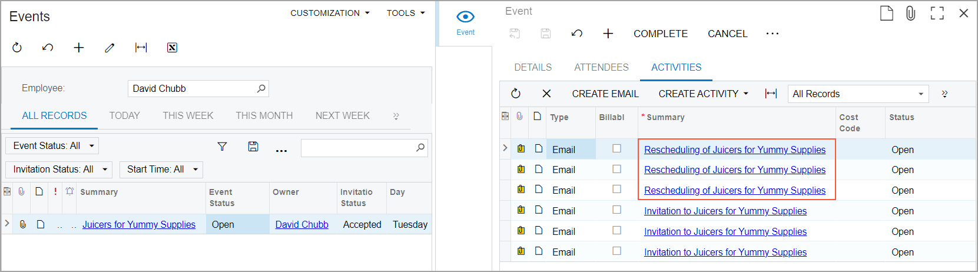Click the Fit to Screen icon in Events toolbar
Viewport: 978px width, 272px height.
point(141,48)
